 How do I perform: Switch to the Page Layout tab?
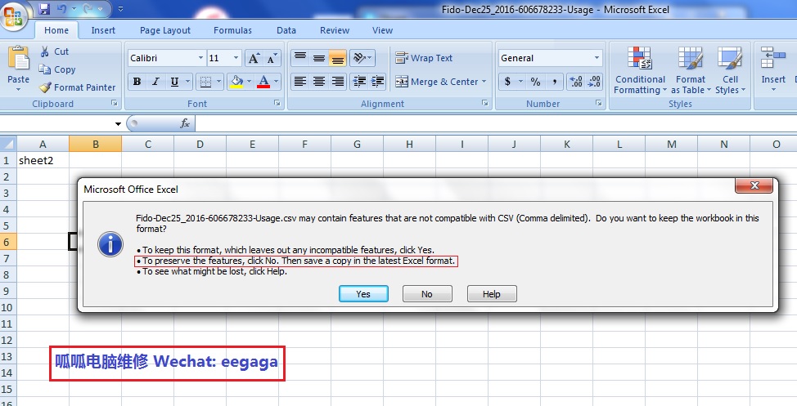point(165,30)
